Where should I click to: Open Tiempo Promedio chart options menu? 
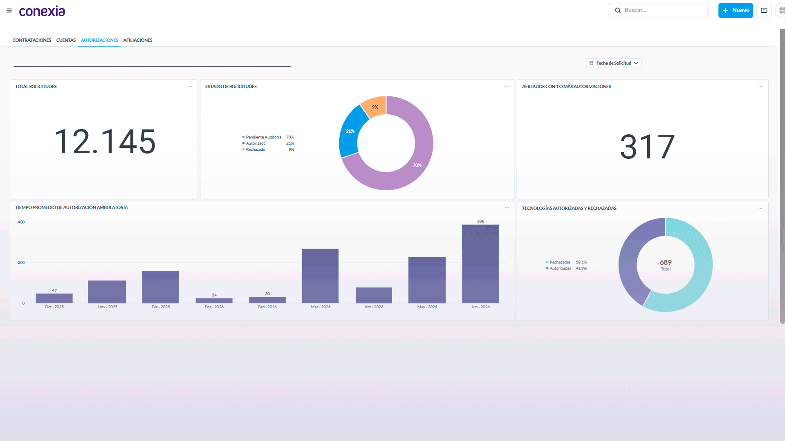(507, 207)
